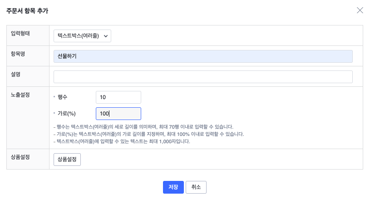The height and width of the screenshot is (200, 370).
Task: Open the 입력형태 텍스트박스(여러줄) dropdown
Action: pos(82,36)
